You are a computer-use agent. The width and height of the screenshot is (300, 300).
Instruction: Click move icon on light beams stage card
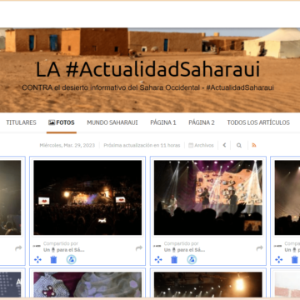[x=158, y=259]
